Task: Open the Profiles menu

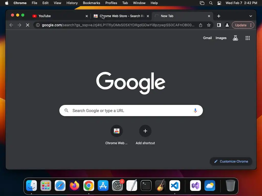Action: click(x=111, y=3)
